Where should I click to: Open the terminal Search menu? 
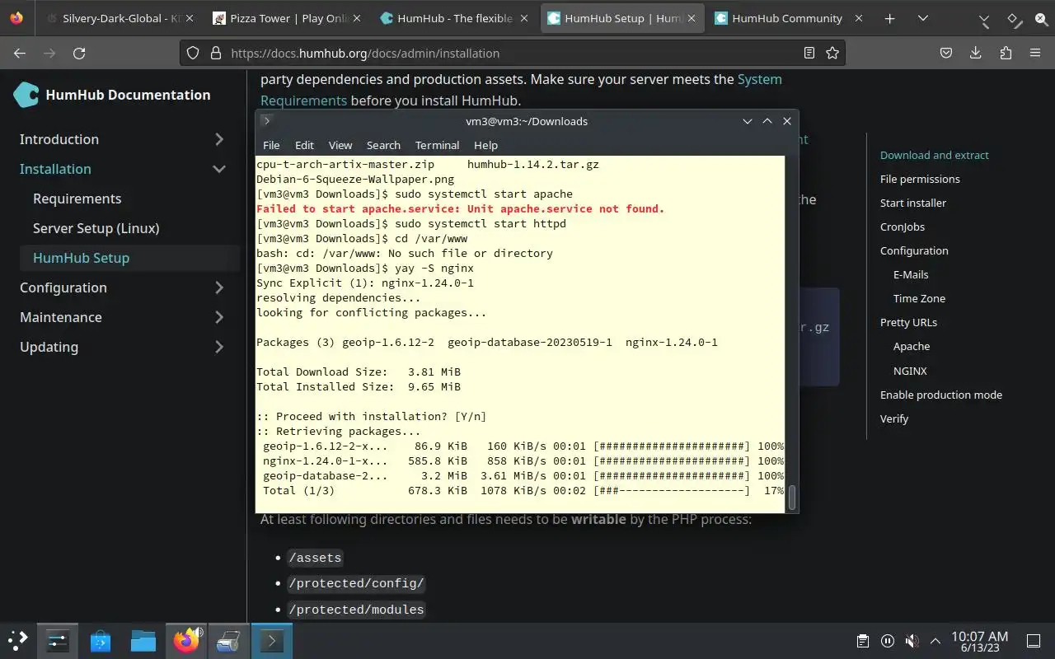[x=383, y=145]
